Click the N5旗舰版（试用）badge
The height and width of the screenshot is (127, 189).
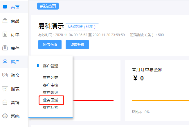tap(82, 27)
